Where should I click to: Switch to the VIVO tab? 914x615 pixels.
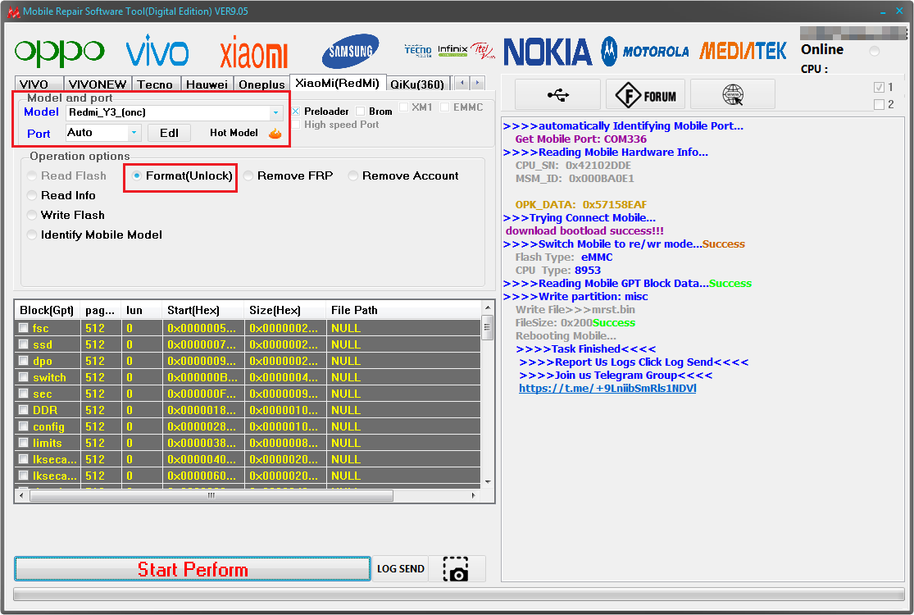pos(39,84)
